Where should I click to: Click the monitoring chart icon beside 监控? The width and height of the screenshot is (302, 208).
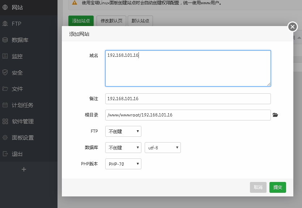pos(5,56)
